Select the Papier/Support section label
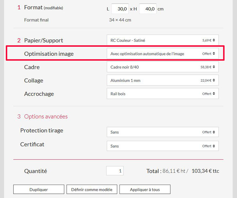 coord(43,41)
